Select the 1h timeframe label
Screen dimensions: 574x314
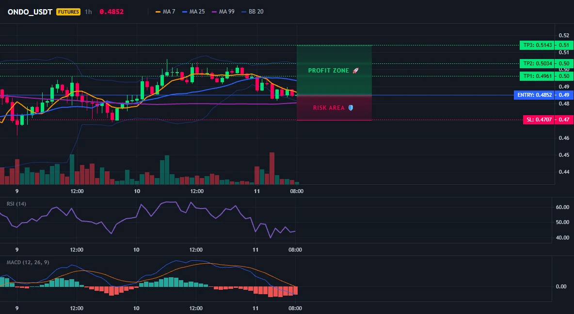tap(88, 12)
